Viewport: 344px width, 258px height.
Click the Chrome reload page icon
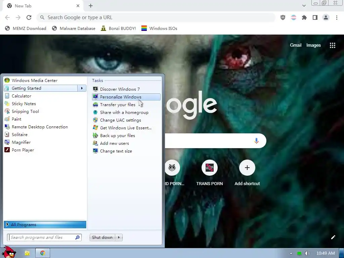[x=29, y=17]
